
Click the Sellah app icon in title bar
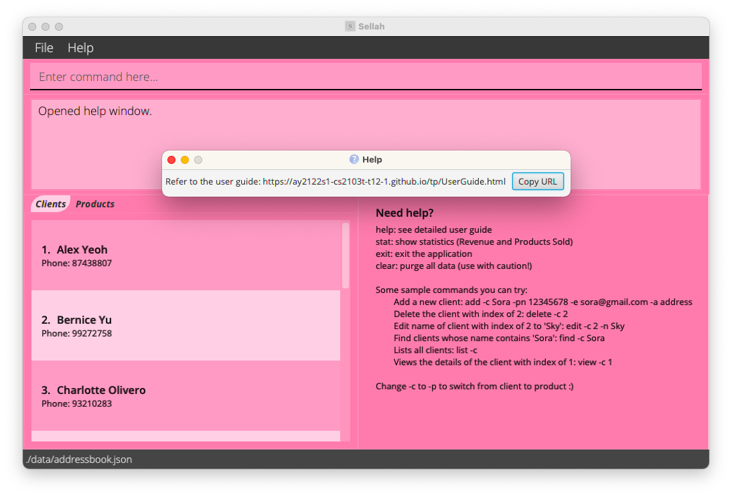pyautogui.click(x=350, y=27)
